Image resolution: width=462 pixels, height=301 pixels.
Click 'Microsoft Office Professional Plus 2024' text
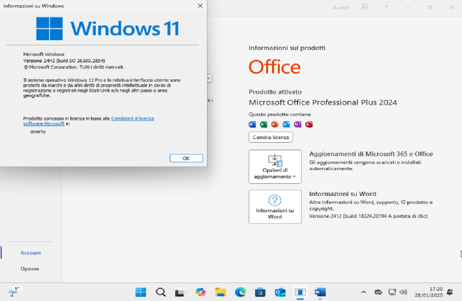tap(323, 102)
